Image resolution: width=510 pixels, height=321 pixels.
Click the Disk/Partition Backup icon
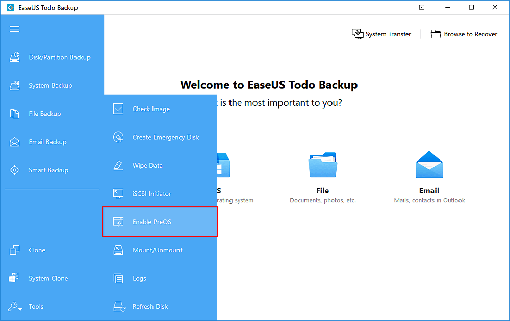(x=15, y=58)
